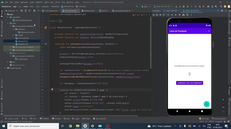Tap the emulator Home navigation button
Viewport: 231px width, 129px height.
click(x=189, y=111)
